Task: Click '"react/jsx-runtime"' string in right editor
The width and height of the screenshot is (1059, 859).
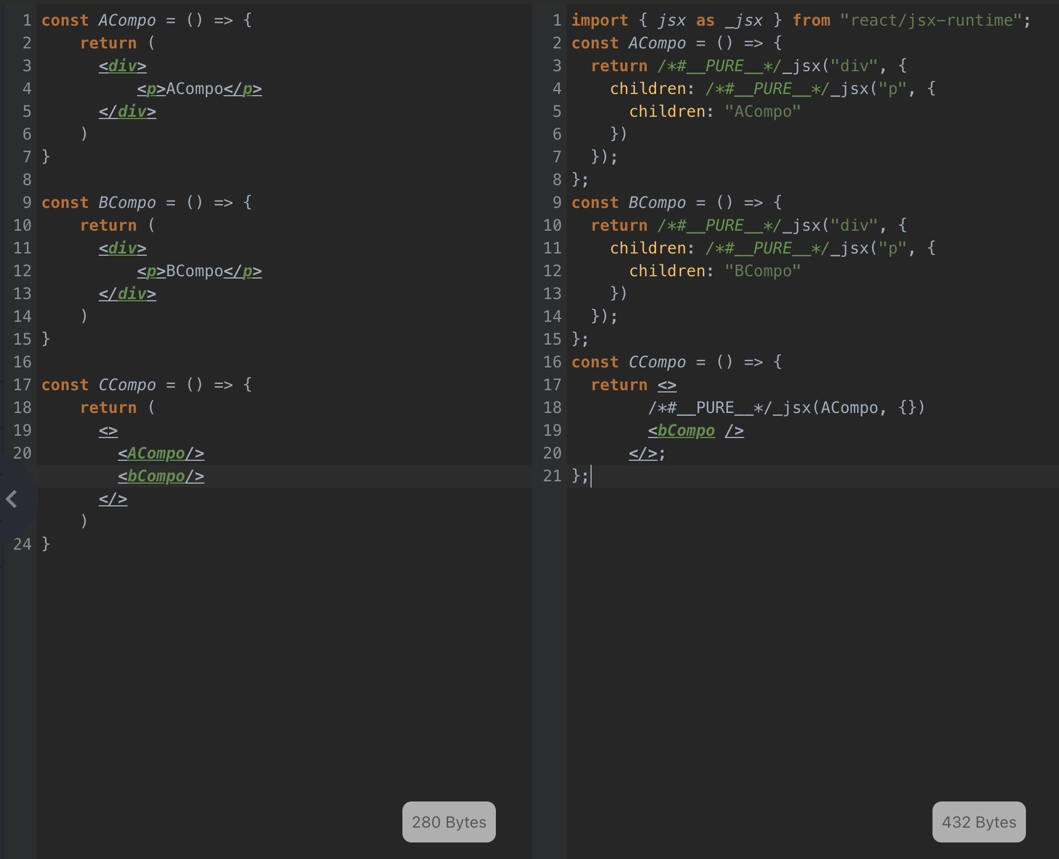Action: click(x=931, y=21)
